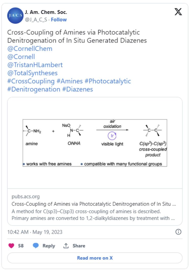Open the tweet info circle icon

(x=178, y=232)
